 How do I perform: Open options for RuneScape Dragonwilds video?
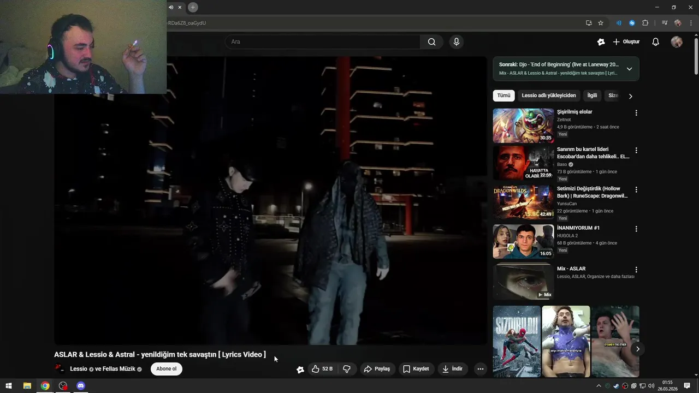click(x=636, y=189)
